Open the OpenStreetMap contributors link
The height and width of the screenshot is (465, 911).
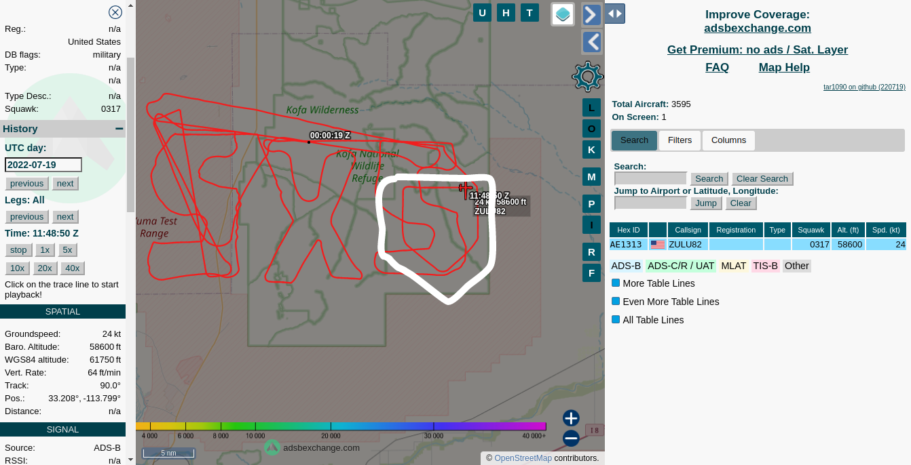point(523,458)
